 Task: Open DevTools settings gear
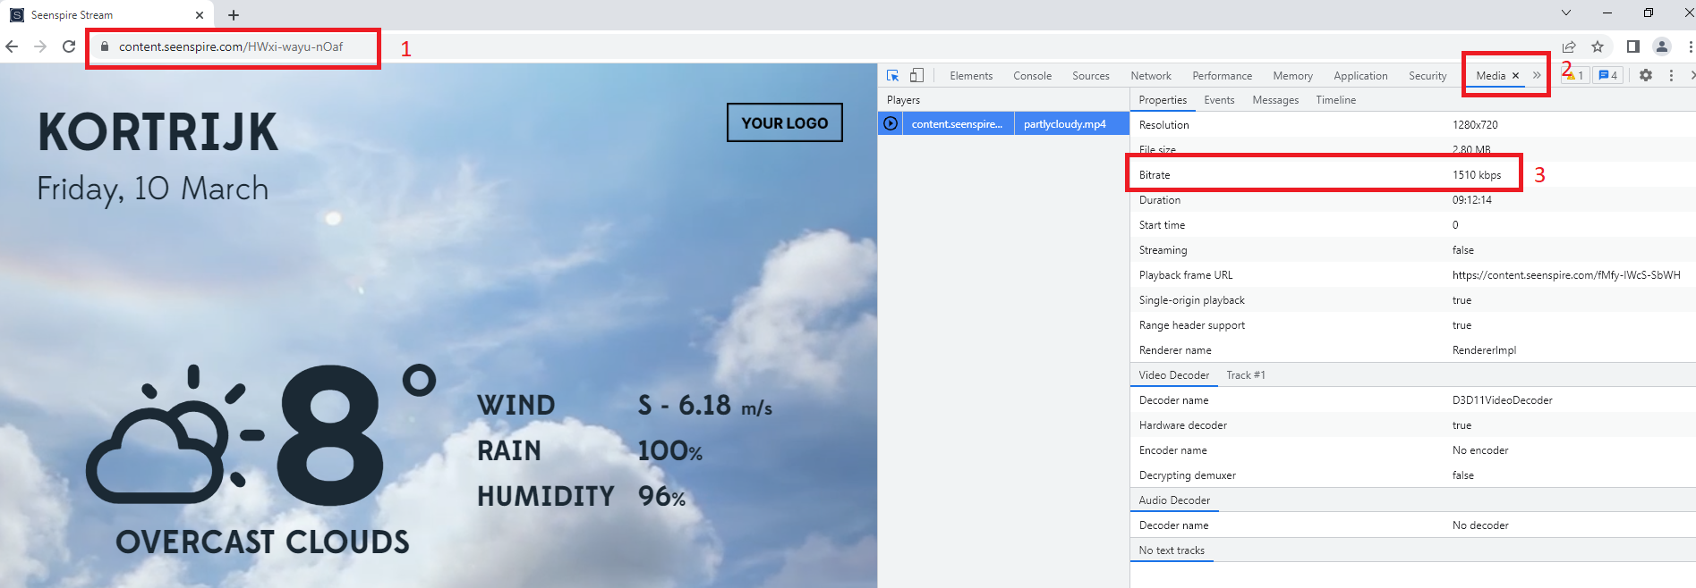(1645, 75)
